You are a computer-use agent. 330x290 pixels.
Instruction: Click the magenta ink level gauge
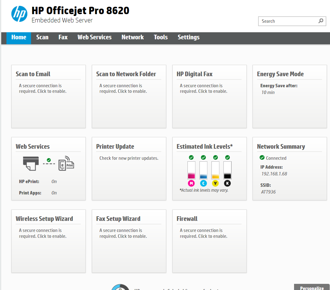click(x=191, y=170)
